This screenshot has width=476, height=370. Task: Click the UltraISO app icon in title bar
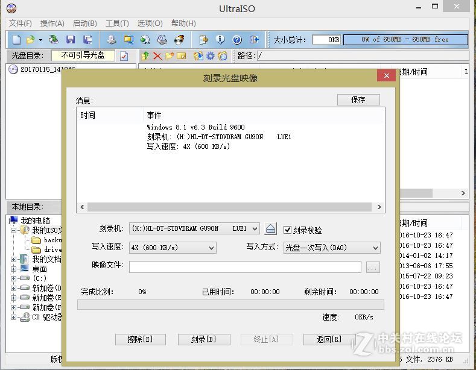pos(11,8)
